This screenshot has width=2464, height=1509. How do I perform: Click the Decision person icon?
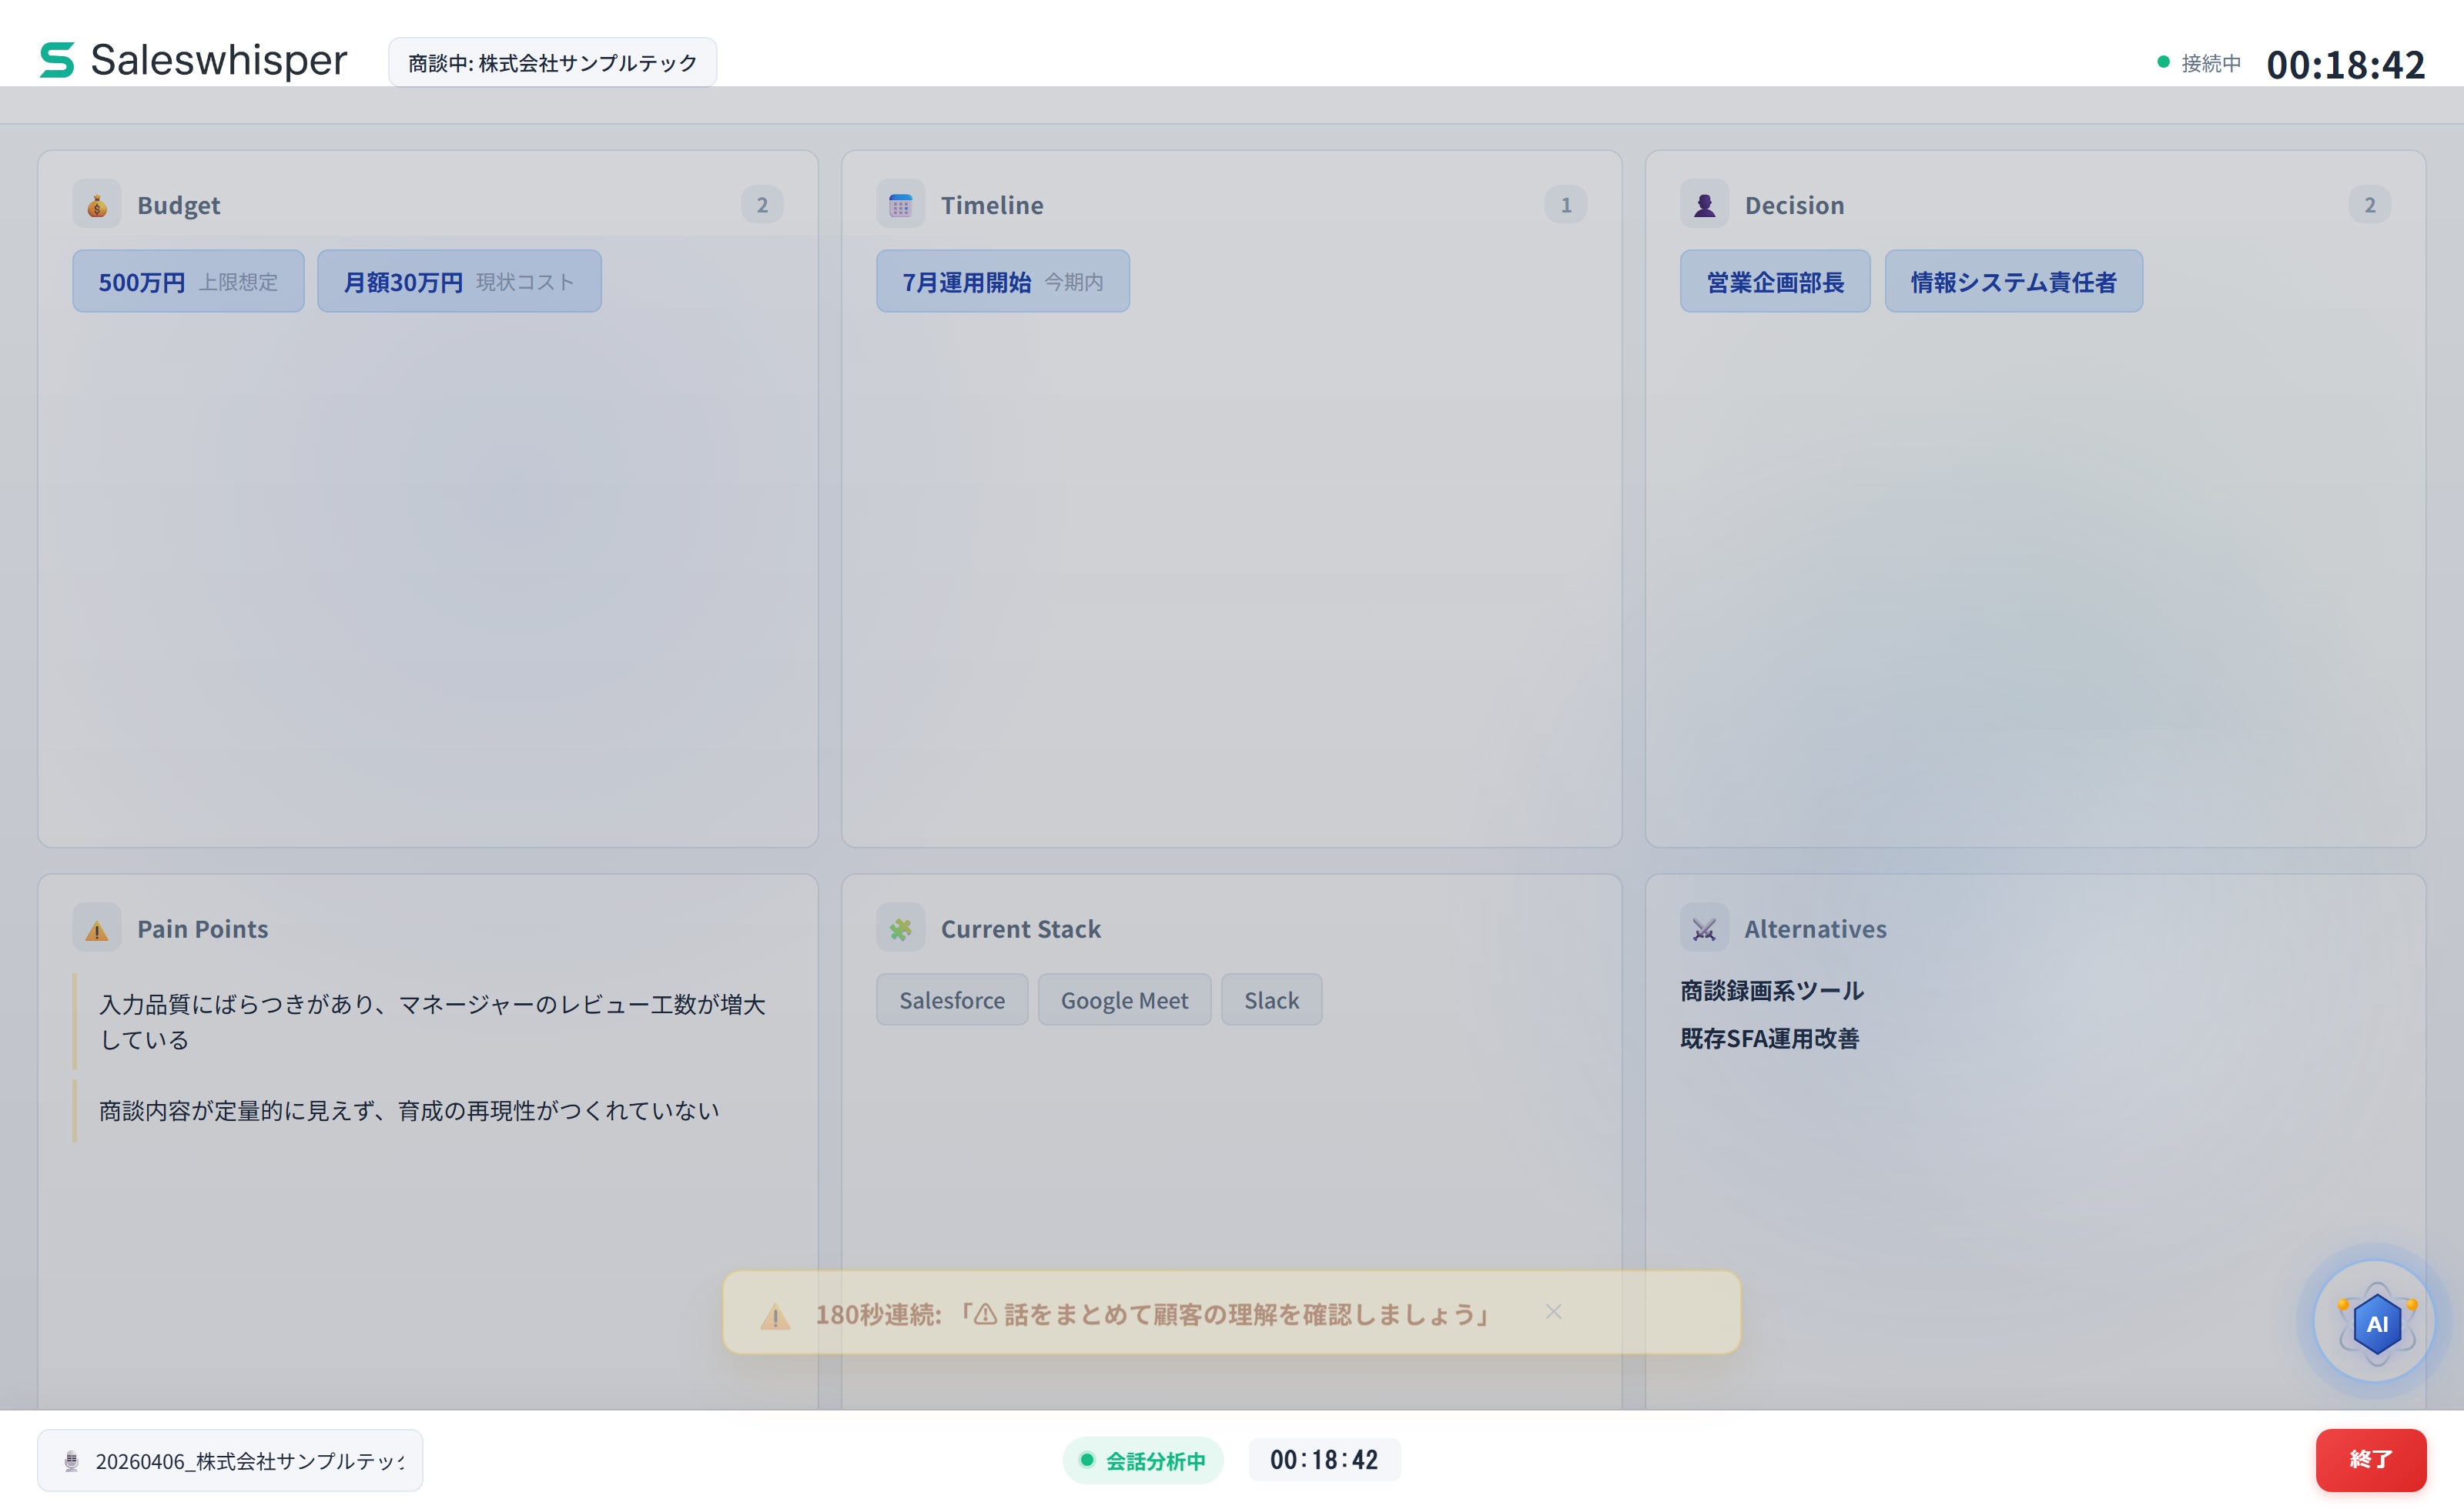point(1704,205)
